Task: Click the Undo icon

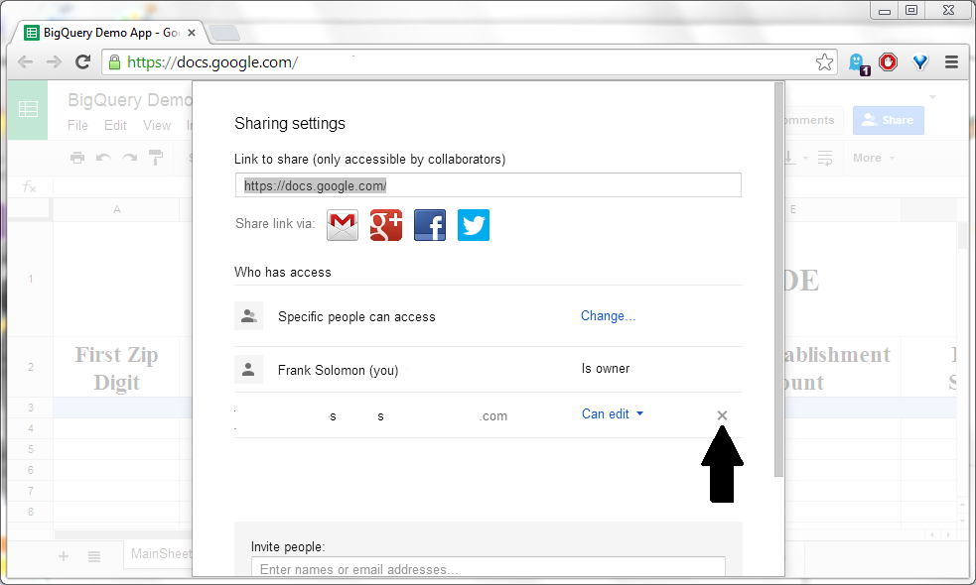Action: point(102,157)
